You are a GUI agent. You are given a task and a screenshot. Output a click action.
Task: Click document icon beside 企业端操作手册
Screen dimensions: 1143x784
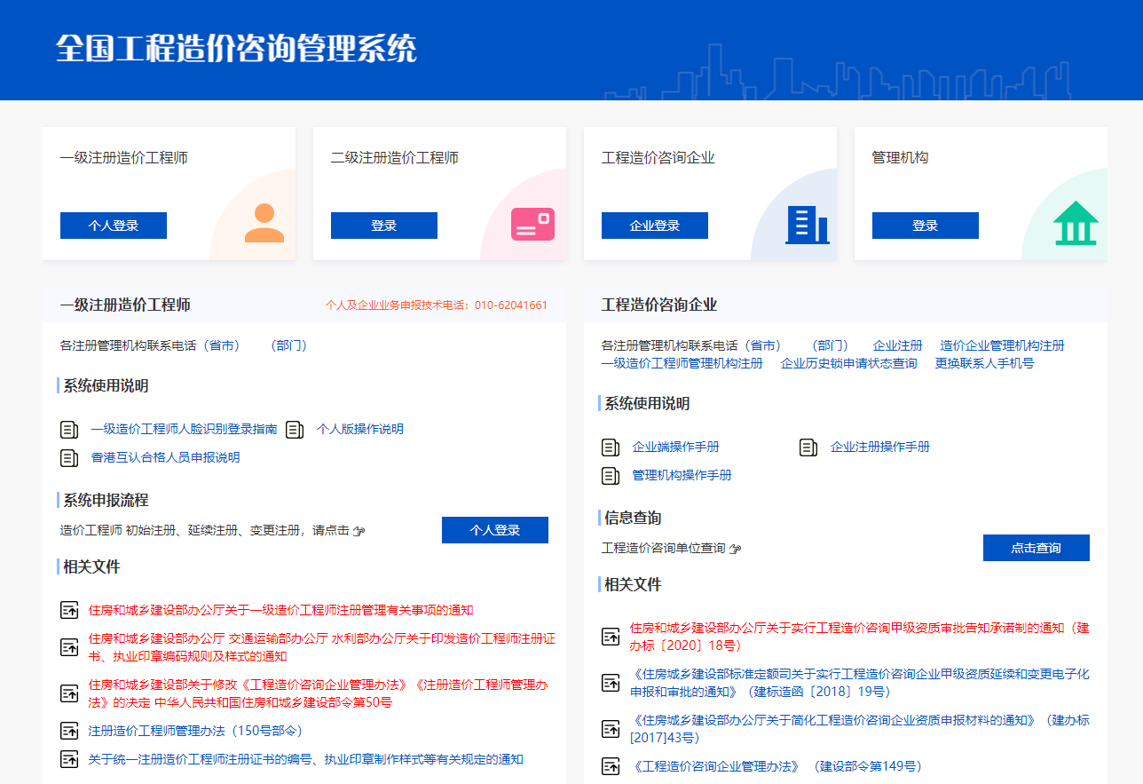point(611,447)
